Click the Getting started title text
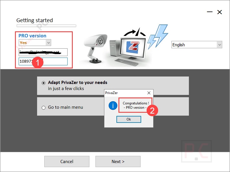The image size is (230, 172). pos(34,20)
